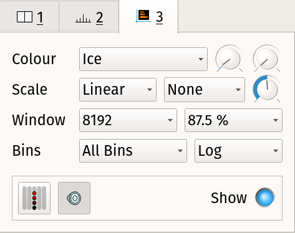This screenshot has height=233, width=295.
Task: Open the Colour dropdown showing Ice
Action: (x=143, y=59)
